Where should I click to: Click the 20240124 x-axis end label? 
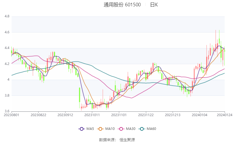tap(225, 115)
